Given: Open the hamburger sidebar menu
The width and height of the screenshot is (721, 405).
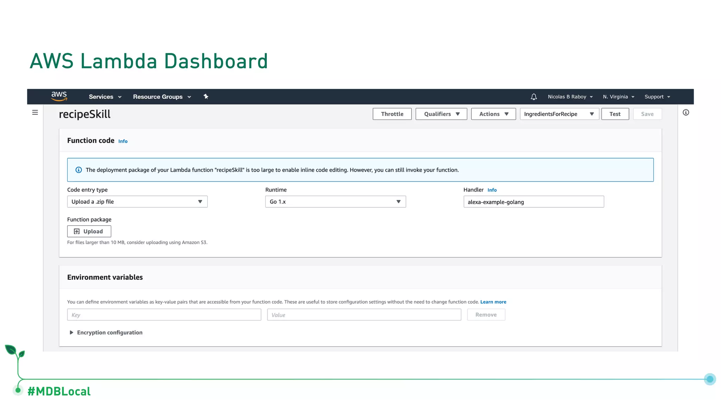Looking at the screenshot, I should click(35, 112).
